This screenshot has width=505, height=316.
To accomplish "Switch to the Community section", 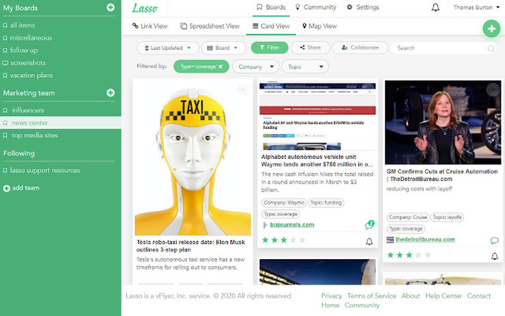I will tap(316, 7).
